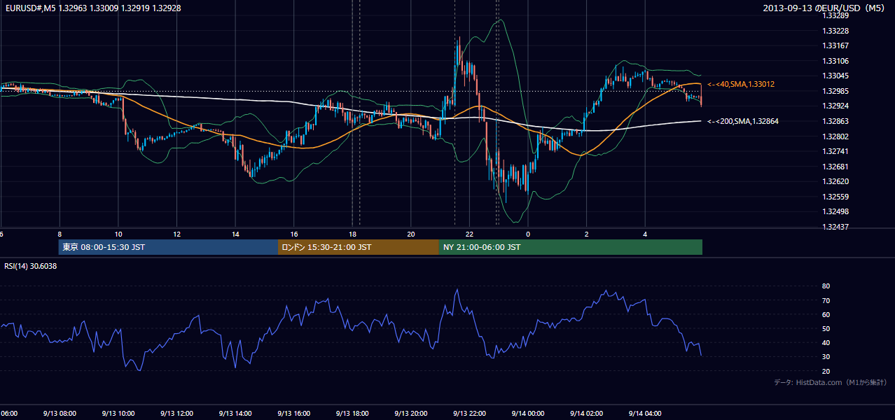This screenshot has height=420, width=895.
Task: Click the 9/13 18:00 bottom time label
Action: click(352, 414)
